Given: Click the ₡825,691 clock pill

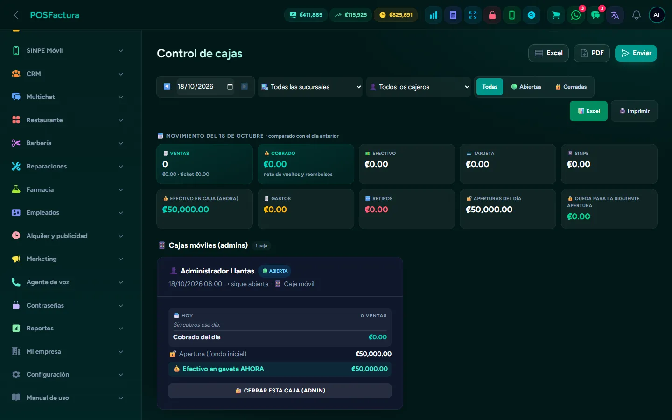Looking at the screenshot, I should 396,15.
